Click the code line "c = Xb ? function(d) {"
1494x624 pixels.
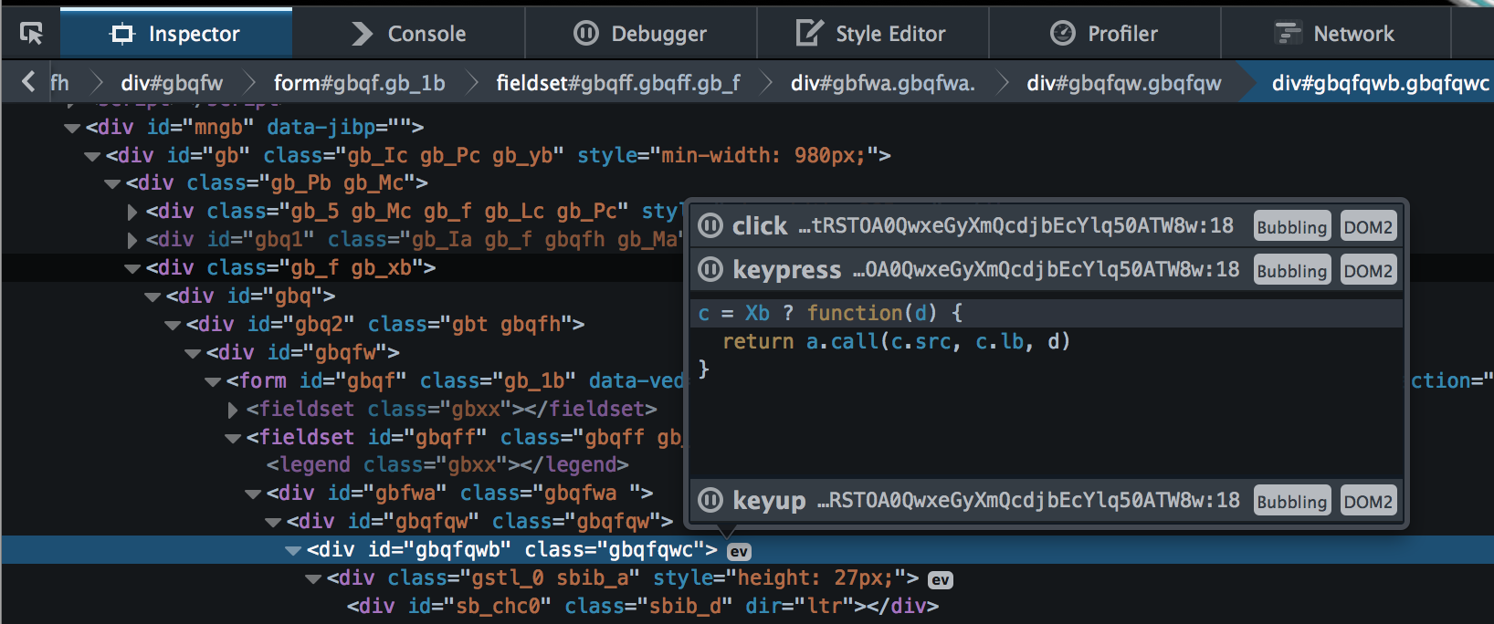tap(830, 313)
